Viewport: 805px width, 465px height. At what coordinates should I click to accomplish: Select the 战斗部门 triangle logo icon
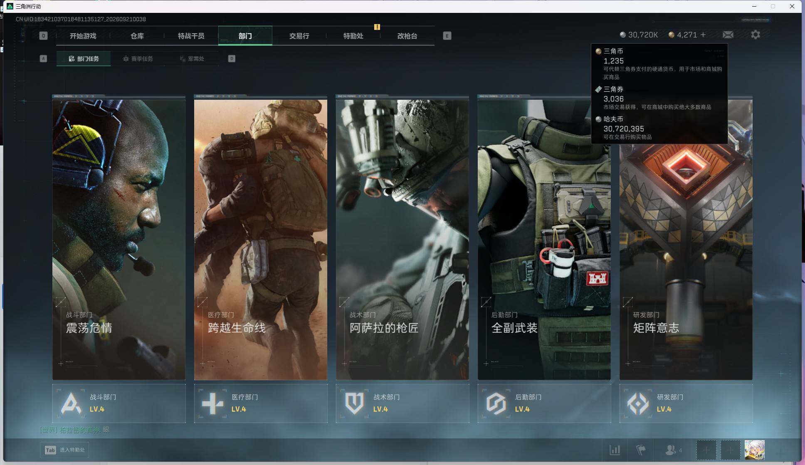(71, 403)
